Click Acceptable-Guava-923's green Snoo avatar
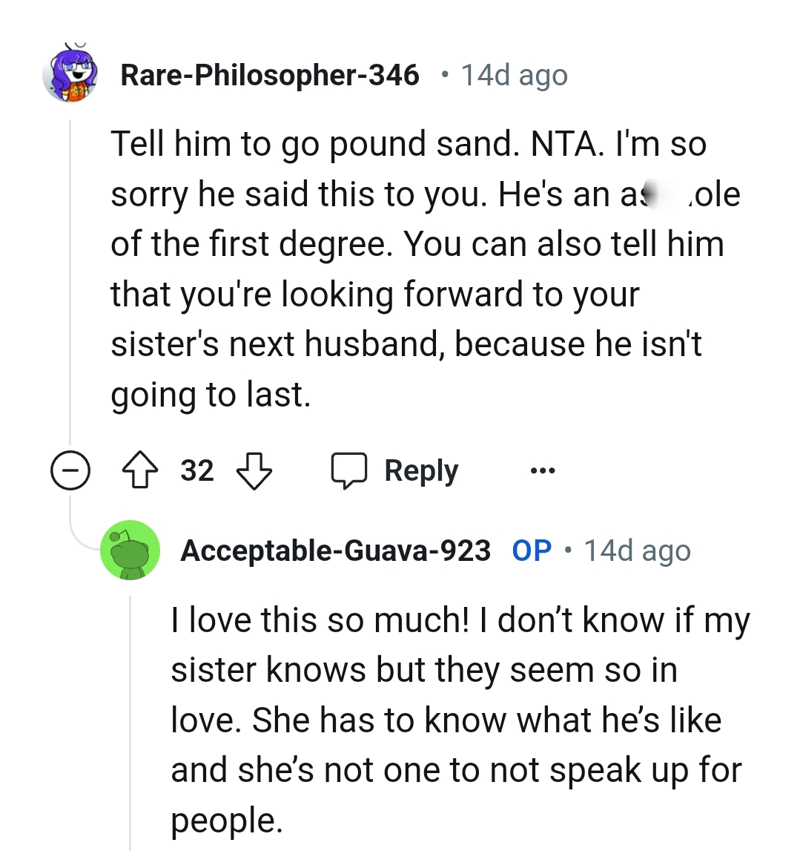The image size is (800, 851). [130, 550]
